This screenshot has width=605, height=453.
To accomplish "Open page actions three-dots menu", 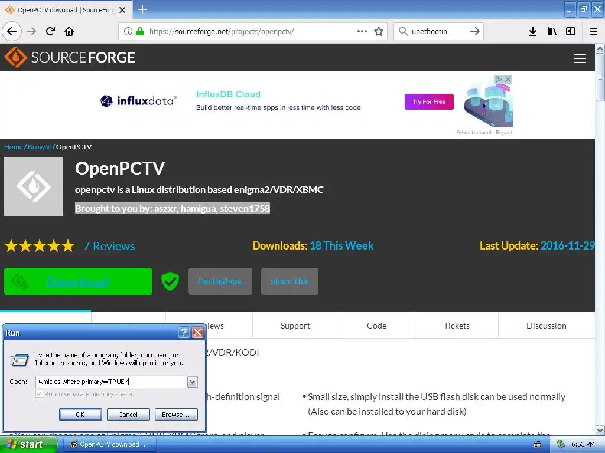I will coord(362,31).
